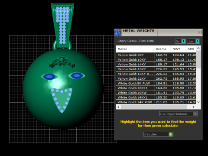
Task: Select the White Gold:14KX1 row
Action: tap(156, 97)
